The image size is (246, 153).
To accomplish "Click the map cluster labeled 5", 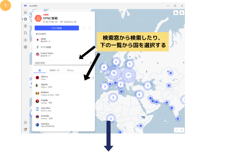I will pyautogui.click(x=129, y=64).
